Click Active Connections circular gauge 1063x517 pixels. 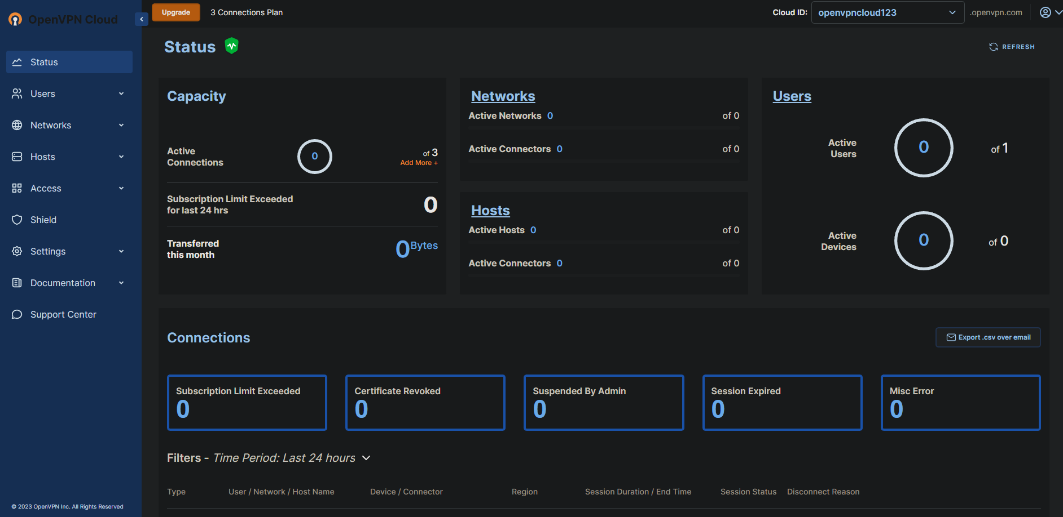[315, 157]
